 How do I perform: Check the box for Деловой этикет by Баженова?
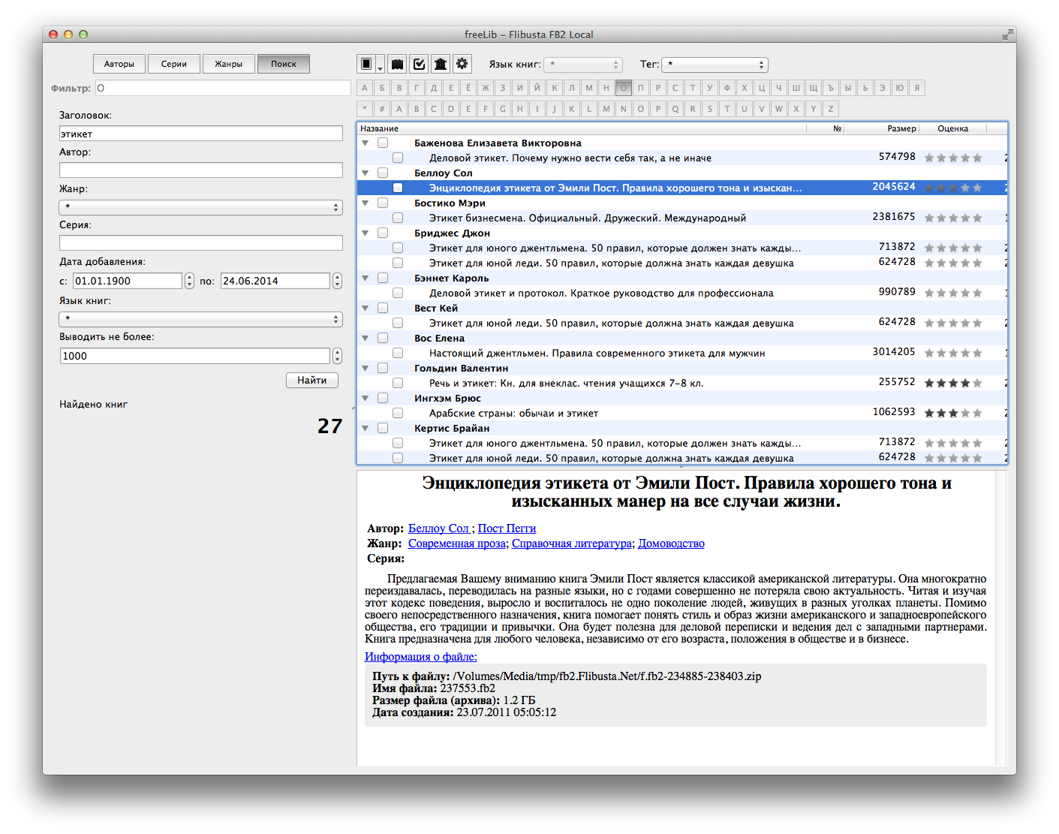point(398,158)
